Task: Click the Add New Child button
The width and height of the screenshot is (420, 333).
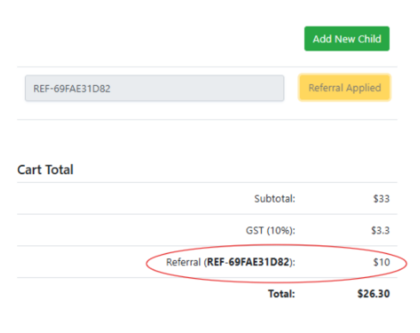Action: tap(347, 39)
